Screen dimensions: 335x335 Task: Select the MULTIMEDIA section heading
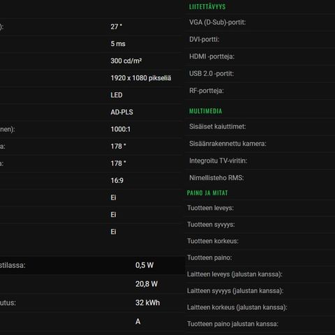coord(205,111)
